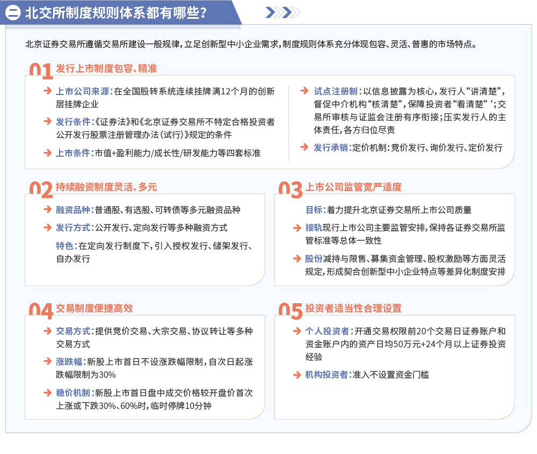Click the text '准入不设置资金门槛'
The width and height of the screenshot is (537, 454).
tap(390, 375)
